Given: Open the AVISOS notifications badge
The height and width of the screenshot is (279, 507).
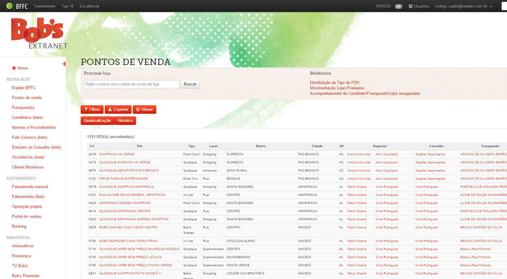Looking at the screenshot, I should [x=398, y=6].
